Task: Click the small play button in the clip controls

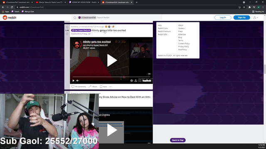Action: point(74,81)
